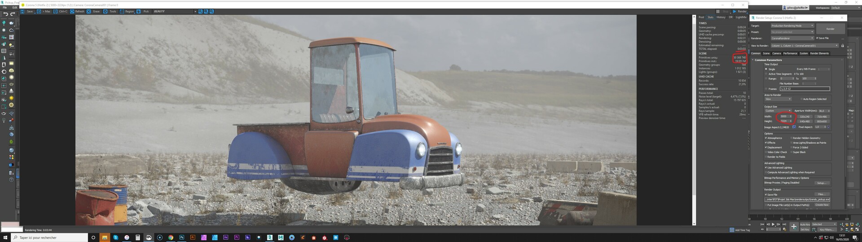The width and height of the screenshot is (862, 242).
Task: Toggle the Displacement checkbox
Action: pos(766,147)
